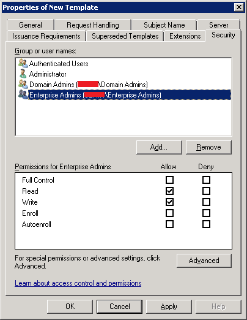Image resolution: width=247 pixels, height=320 pixels.
Task: Click the Enterprise Admins group icon
Action: 23,94
